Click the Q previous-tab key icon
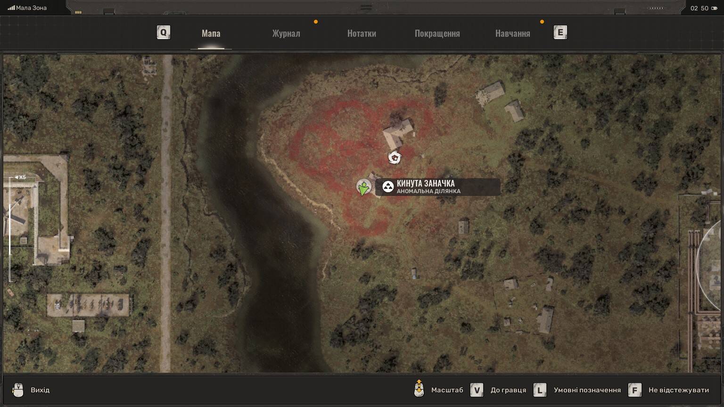The height and width of the screenshot is (407, 724). [x=163, y=33]
